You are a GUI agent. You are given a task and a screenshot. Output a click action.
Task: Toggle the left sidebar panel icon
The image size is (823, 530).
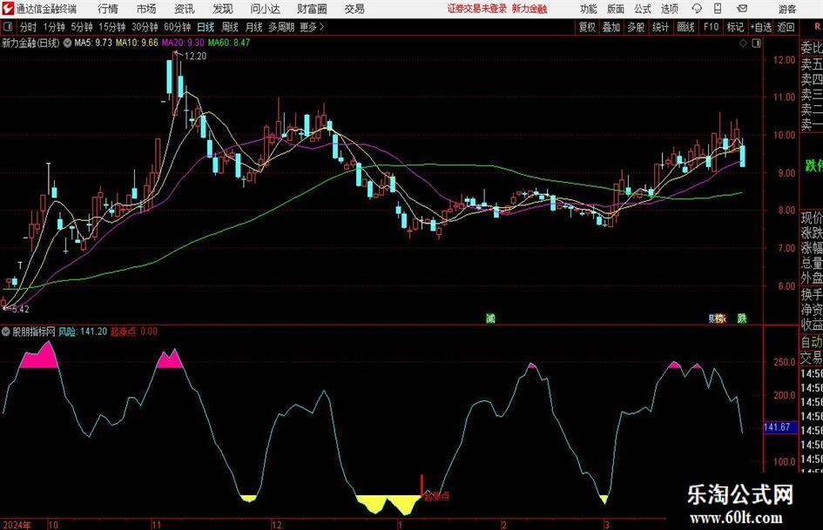[x=8, y=27]
